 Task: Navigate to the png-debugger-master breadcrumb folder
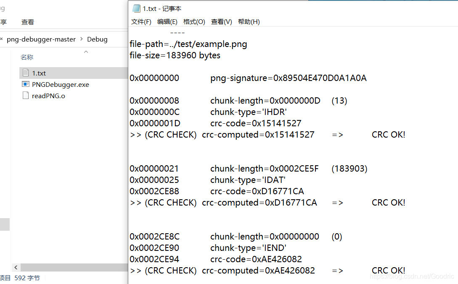(41, 39)
